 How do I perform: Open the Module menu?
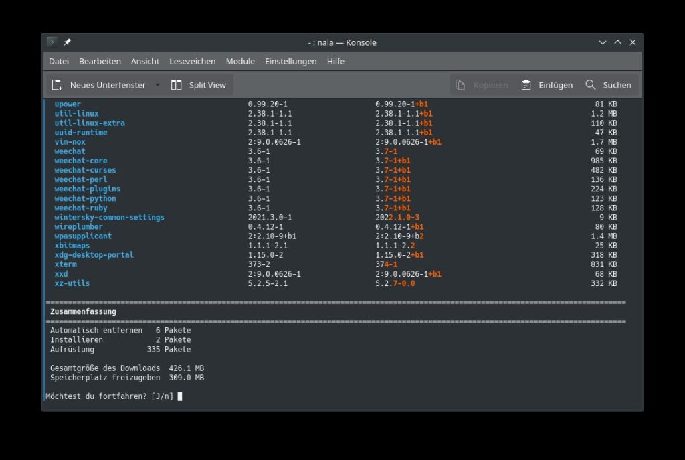click(240, 61)
